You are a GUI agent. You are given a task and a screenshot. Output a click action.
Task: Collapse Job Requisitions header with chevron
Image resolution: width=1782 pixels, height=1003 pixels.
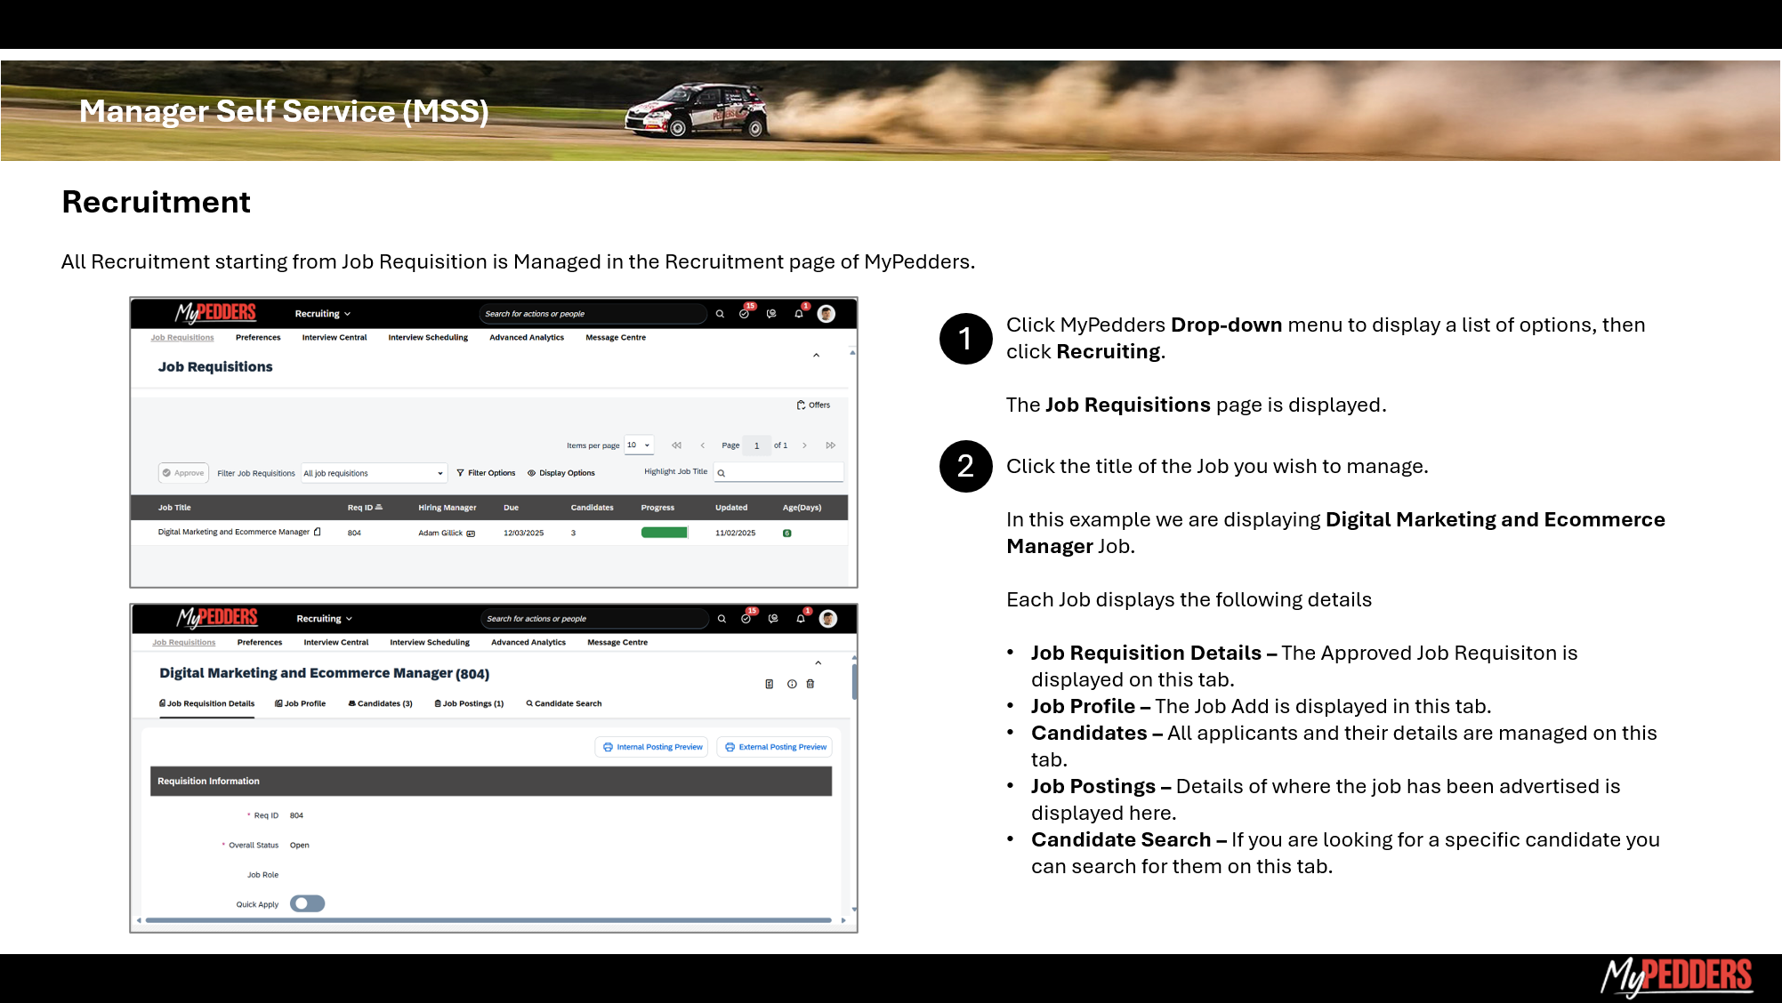[x=816, y=356]
